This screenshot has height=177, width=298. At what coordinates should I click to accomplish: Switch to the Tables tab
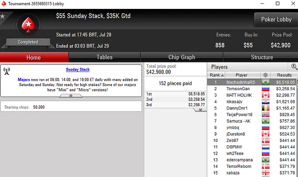point(104,57)
